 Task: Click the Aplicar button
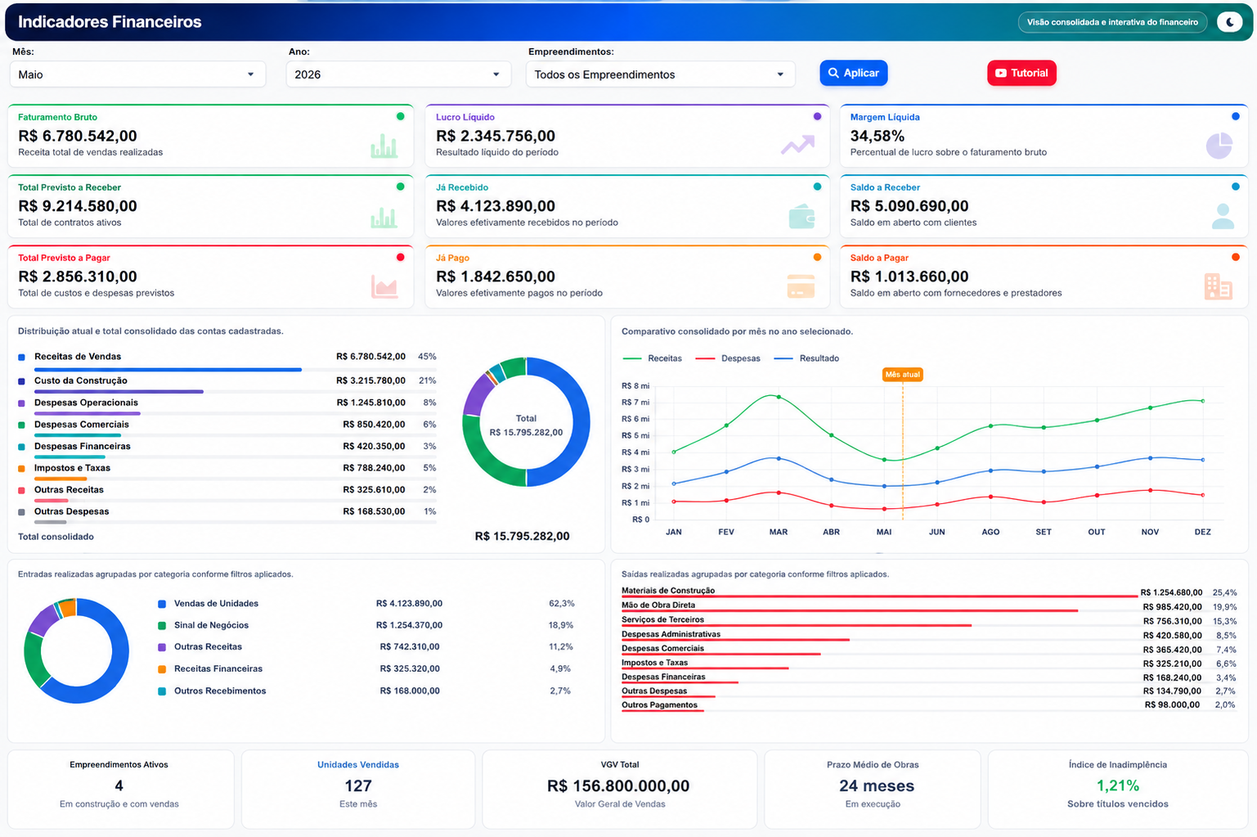pos(854,73)
